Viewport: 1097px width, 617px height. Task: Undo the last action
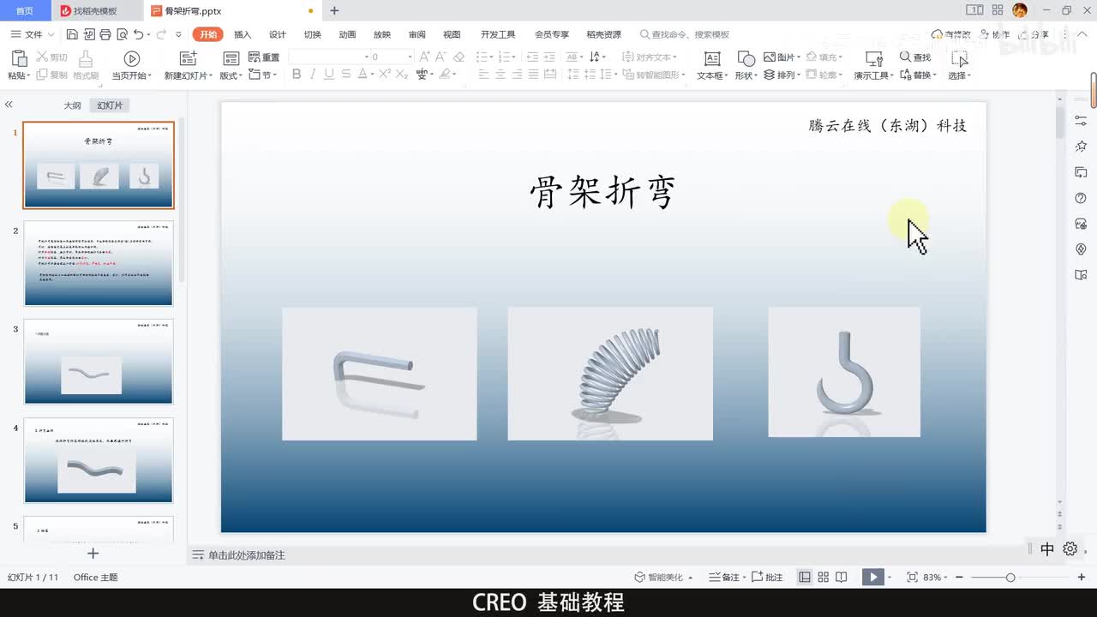138,34
